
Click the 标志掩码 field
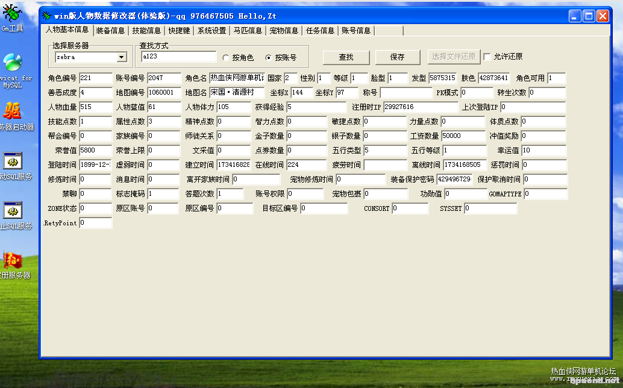coord(164,194)
